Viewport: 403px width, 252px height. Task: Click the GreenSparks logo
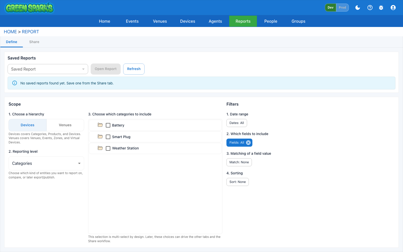point(29,8)
